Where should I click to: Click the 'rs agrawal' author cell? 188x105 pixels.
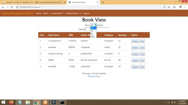click(x=85, y=47)
